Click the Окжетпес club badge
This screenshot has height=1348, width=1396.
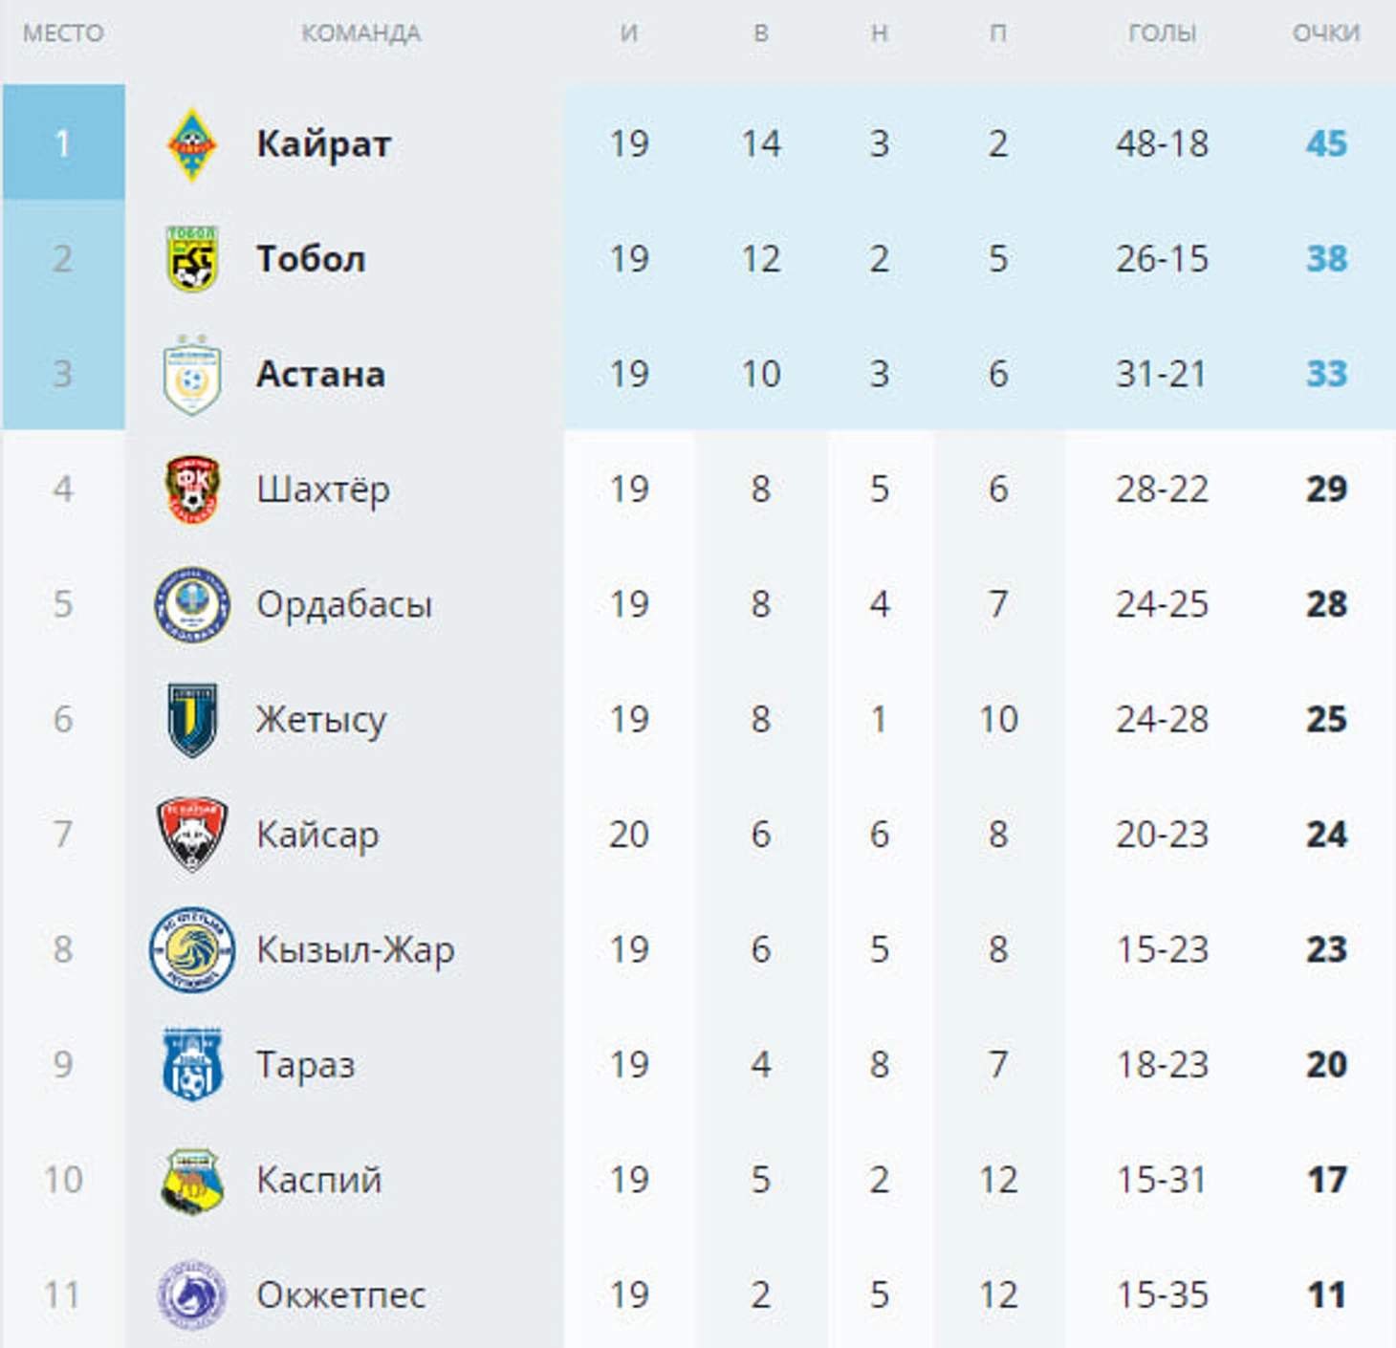[192, 1295]
